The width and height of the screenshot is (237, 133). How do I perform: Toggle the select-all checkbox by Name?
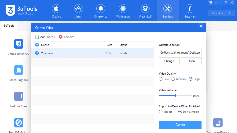(37, 45)
